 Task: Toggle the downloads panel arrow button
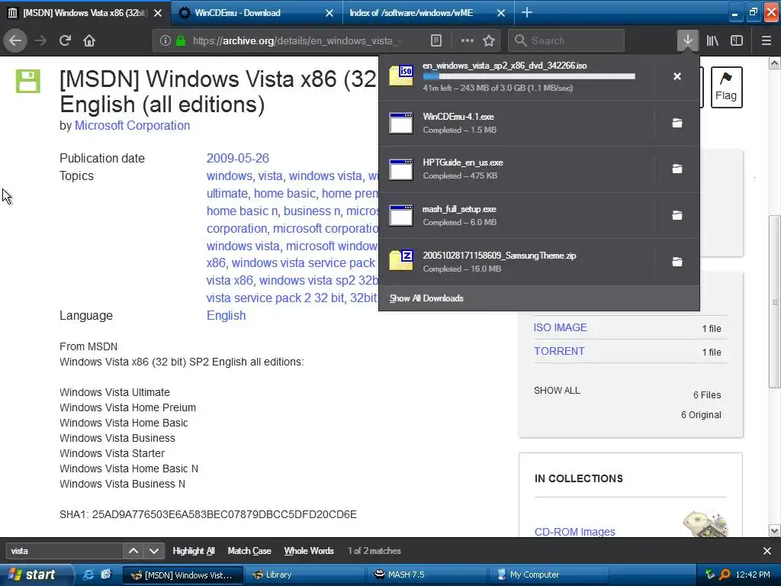click(x=687, y=40)
